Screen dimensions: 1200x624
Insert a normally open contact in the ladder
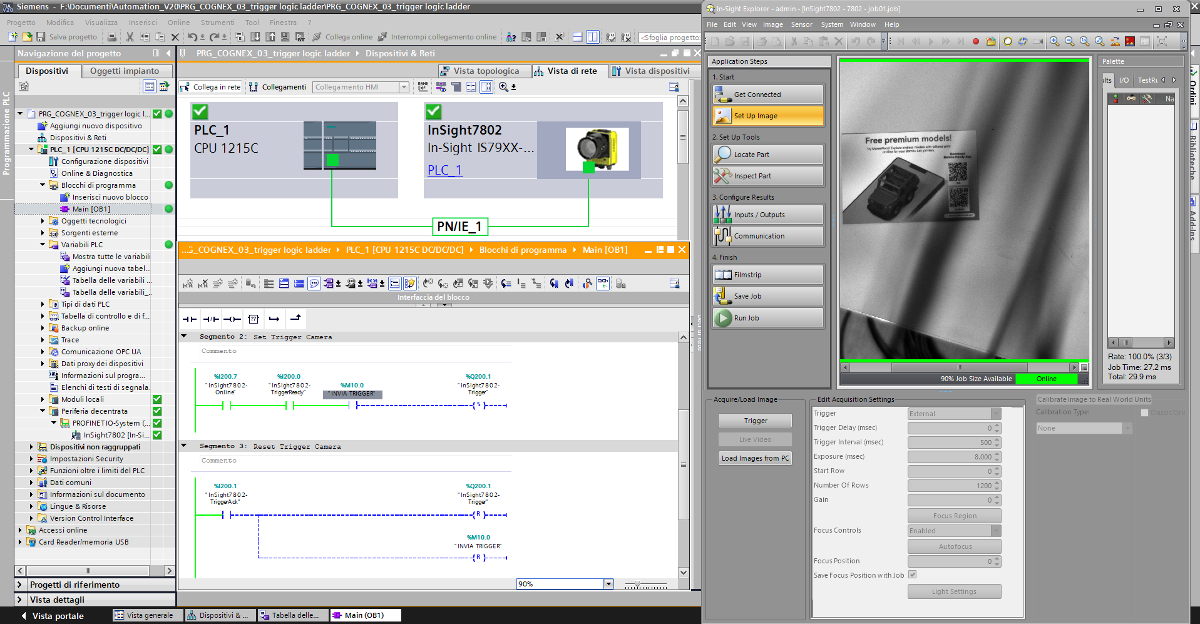(x=189, y=319)
